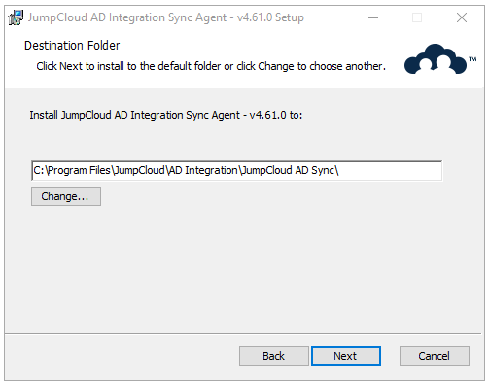Go back using the Back button
The width and height of the screenshot is (489, 384).
coord(274,356)
